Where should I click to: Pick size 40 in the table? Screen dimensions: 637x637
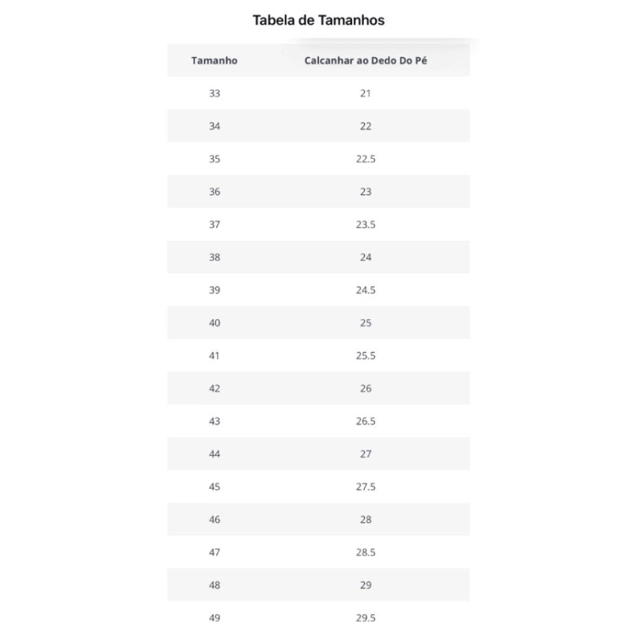(215, 323)
